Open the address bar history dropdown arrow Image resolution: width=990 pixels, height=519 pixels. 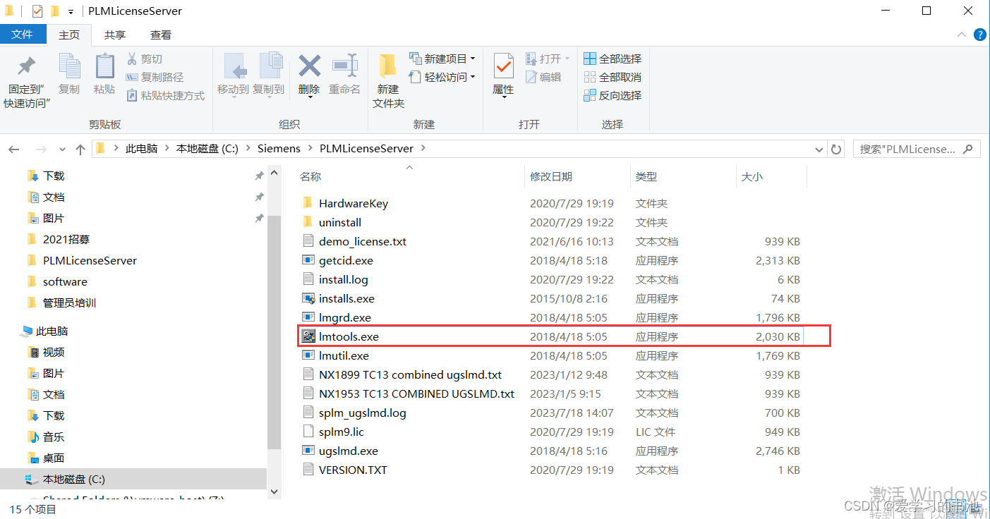pos(819,149)
